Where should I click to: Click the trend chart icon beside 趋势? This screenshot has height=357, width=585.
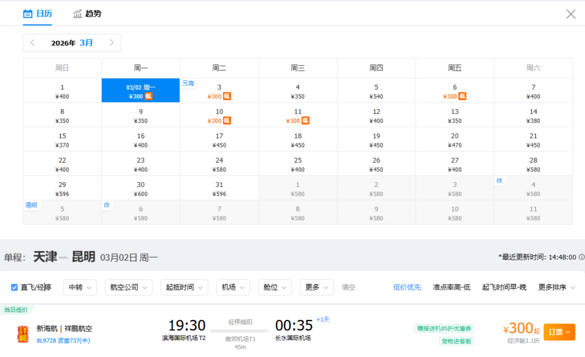click(77, 13)
